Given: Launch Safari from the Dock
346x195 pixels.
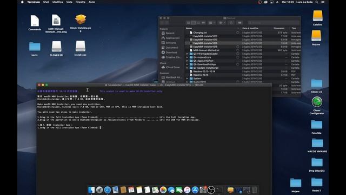Looking at the screenshot, I should click(107, 190).
